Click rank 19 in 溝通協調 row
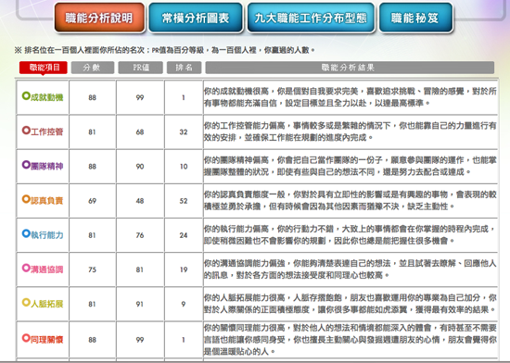Screen dimensions: 510x363 coord(184,269)
